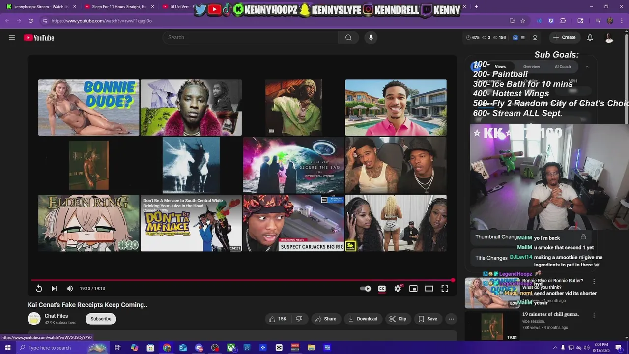Click the Chat Files channel avatar
This screenshot has width=629, height=354.
click(x=34, y=319)
